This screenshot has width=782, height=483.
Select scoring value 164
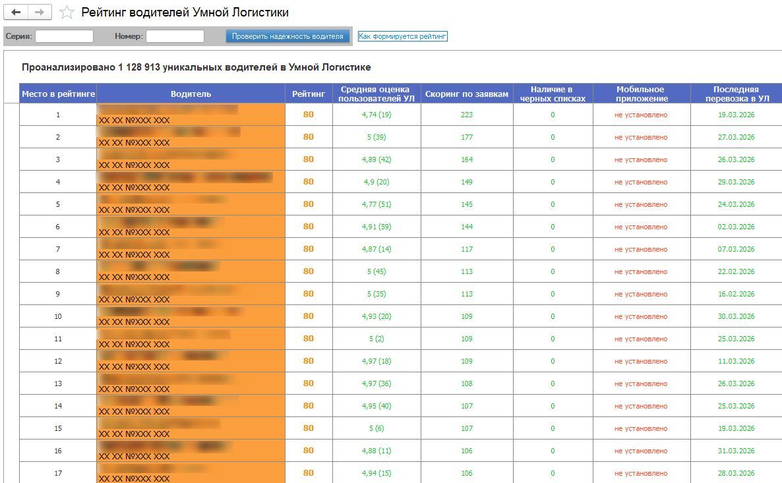pyautogui.click(x=467, y=159)
